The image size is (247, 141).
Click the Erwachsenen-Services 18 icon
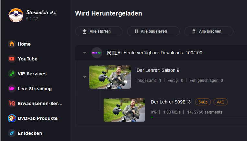click(12, 103)
